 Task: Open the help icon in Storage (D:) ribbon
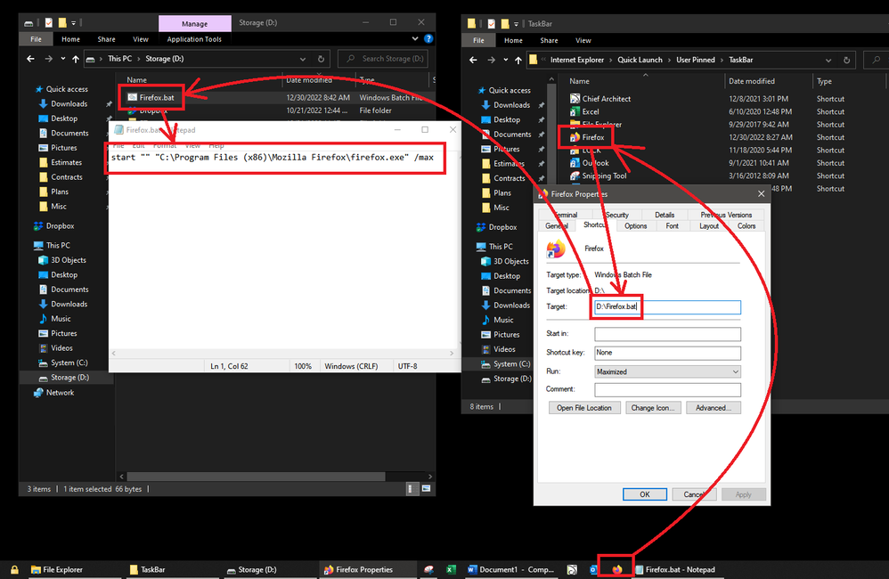pyautogui.click(x=428, y=38)
